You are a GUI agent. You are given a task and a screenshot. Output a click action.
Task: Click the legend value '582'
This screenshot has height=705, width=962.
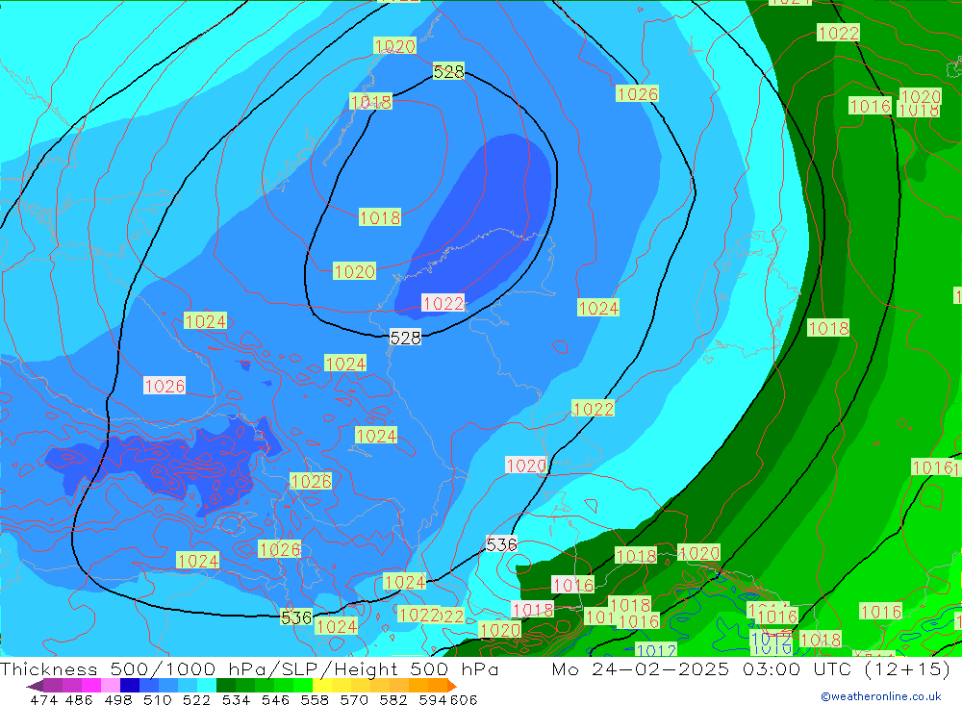coord(393,699)
